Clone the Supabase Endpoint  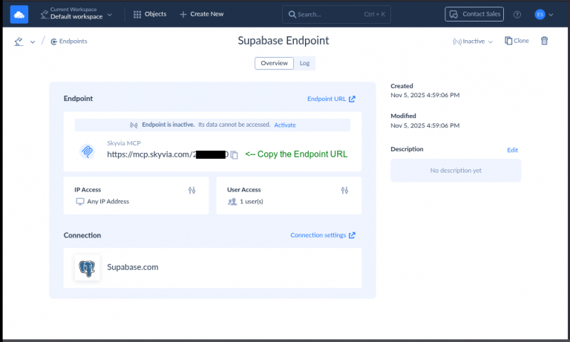pyautogui.click(x=517, y=42)
